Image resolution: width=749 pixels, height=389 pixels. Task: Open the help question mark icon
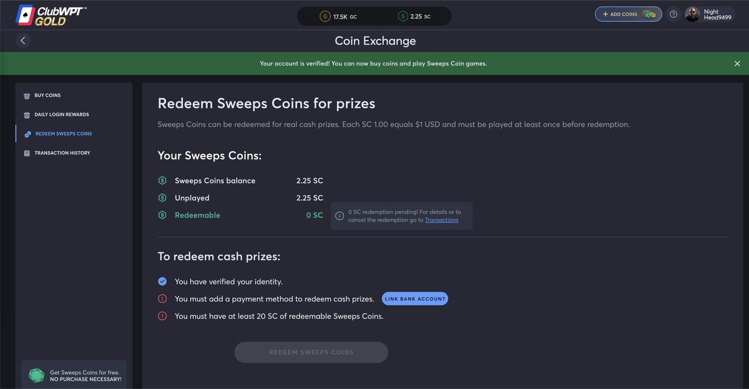[x=673, y=14]
